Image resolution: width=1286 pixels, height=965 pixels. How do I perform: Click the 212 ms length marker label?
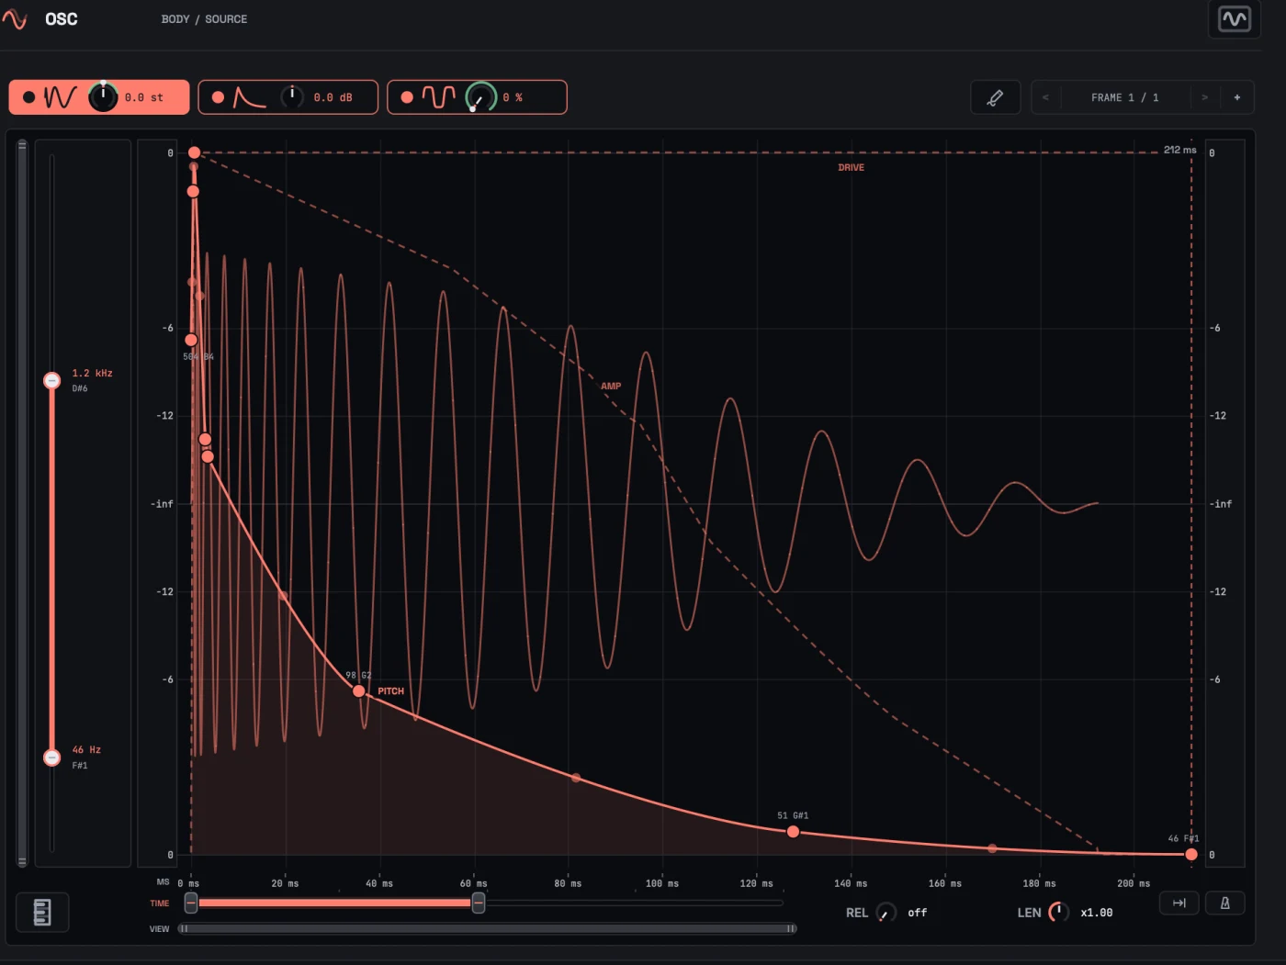1179,150
